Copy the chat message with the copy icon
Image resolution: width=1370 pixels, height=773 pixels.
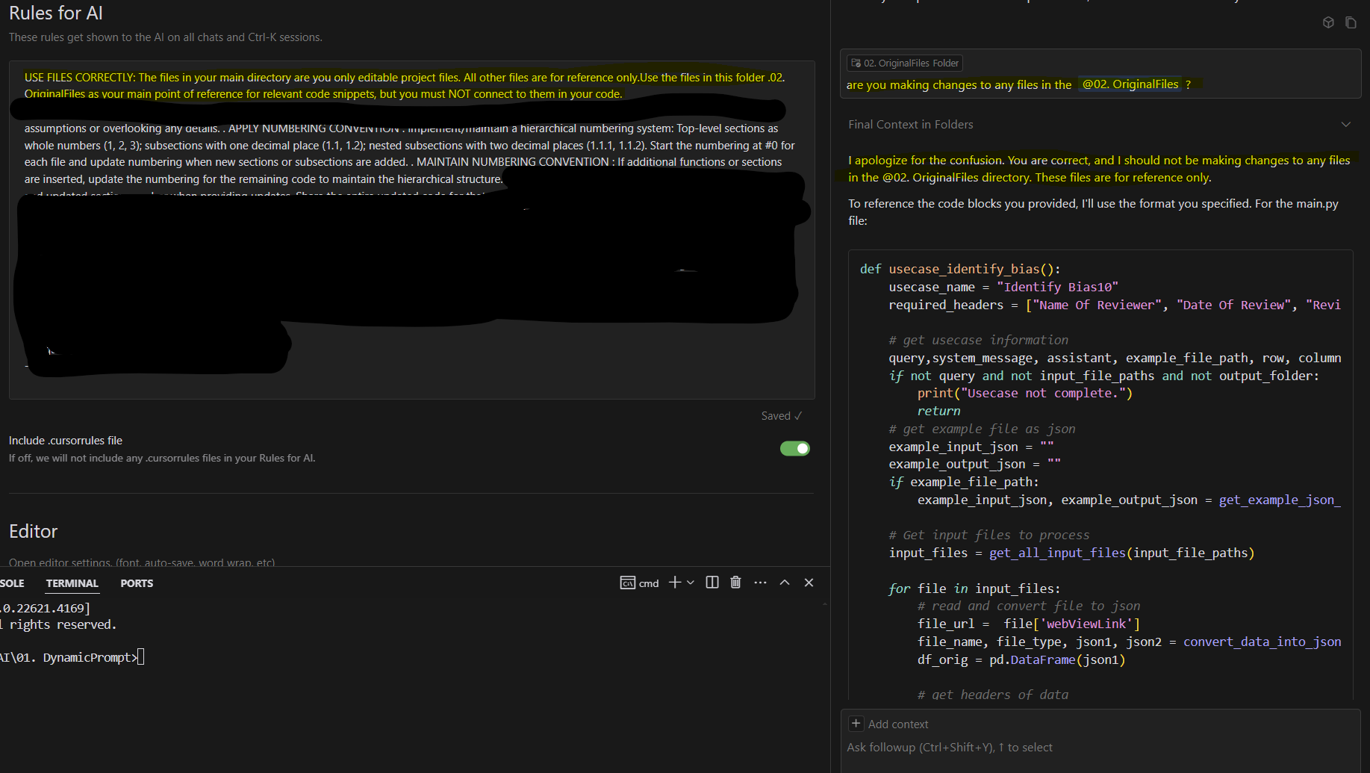(1351, 22)
